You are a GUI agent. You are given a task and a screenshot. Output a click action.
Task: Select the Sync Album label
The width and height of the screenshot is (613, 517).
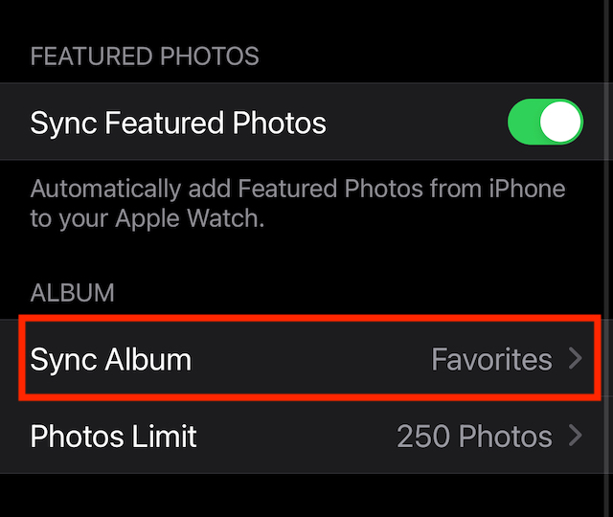tap(111, 359)
